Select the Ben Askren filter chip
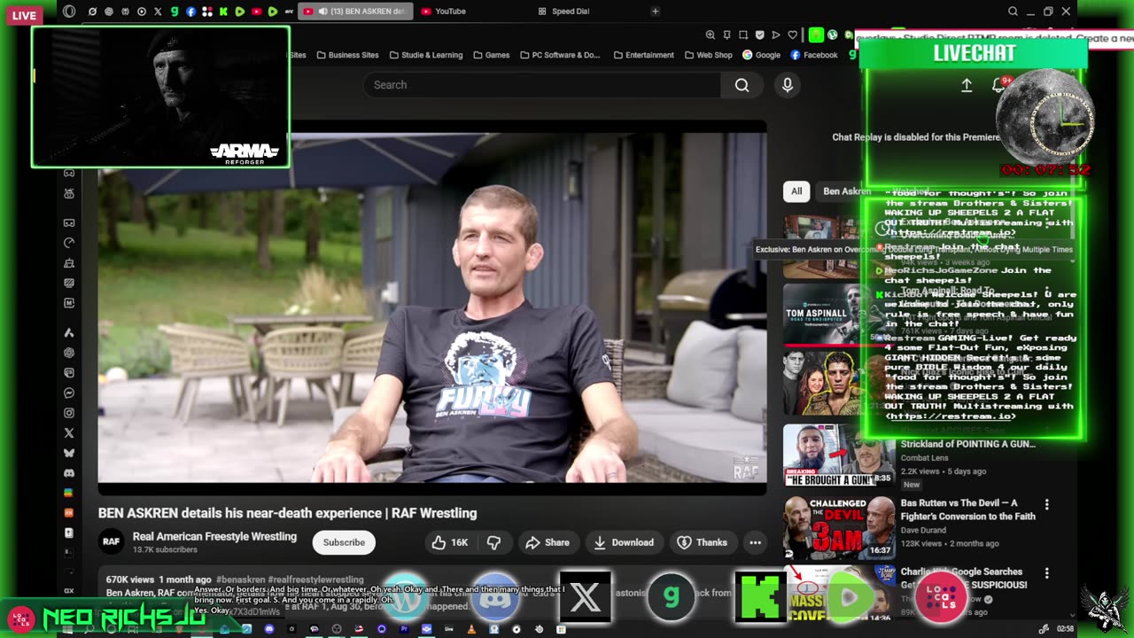The width and height of the screenshot is (1134, 638). click(x=845, y=191)
